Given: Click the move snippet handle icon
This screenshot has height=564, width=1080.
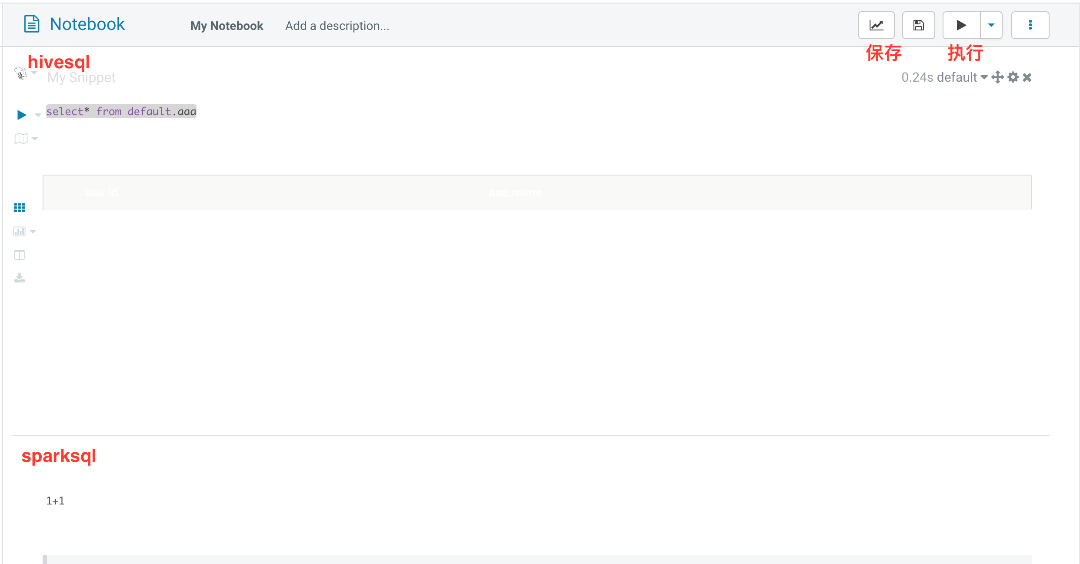Looking at the screenshot, I should (998, 77).
